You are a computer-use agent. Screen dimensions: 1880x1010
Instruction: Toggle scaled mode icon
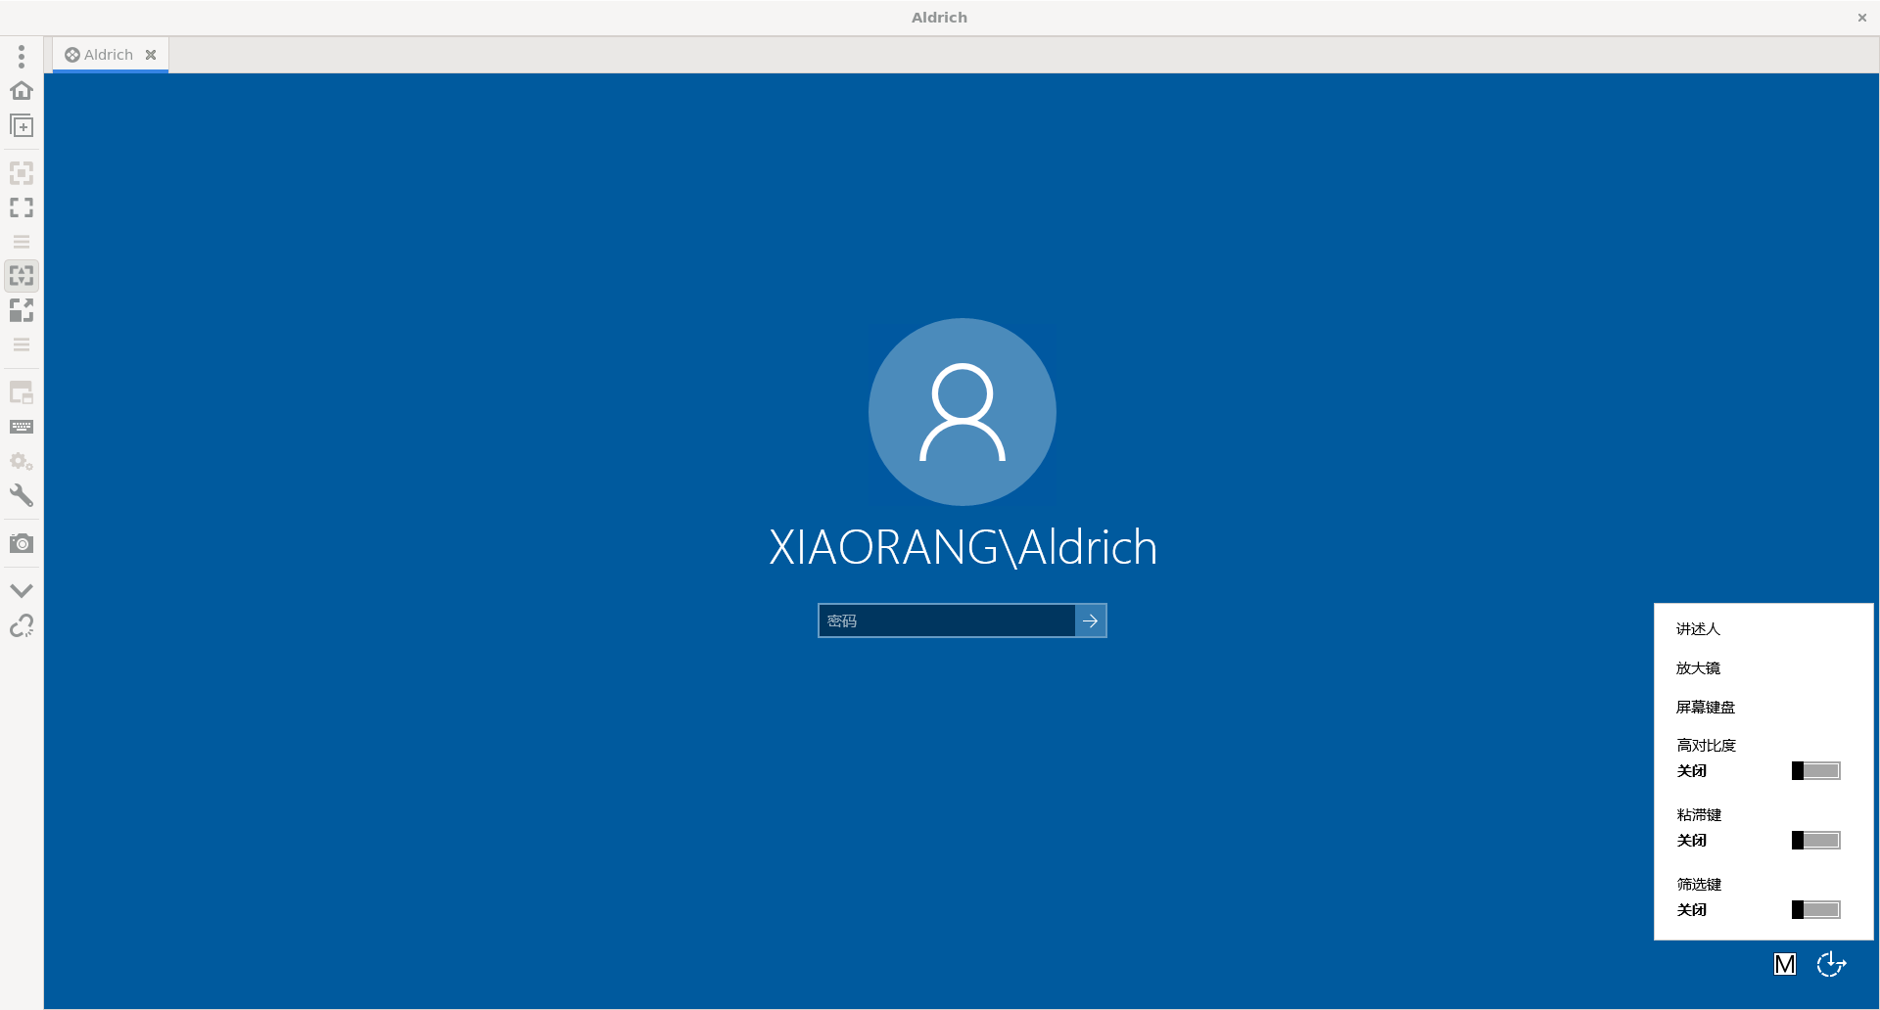point(22,310)
